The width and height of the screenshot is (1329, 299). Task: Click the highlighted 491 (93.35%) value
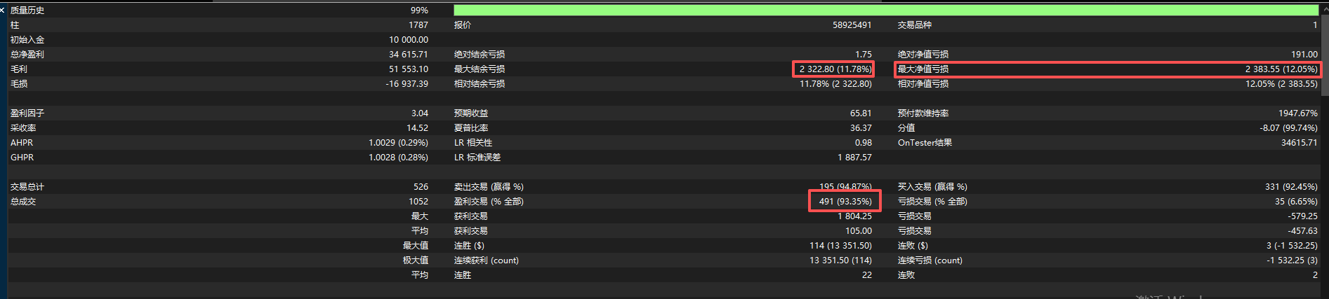click(845, 202)
